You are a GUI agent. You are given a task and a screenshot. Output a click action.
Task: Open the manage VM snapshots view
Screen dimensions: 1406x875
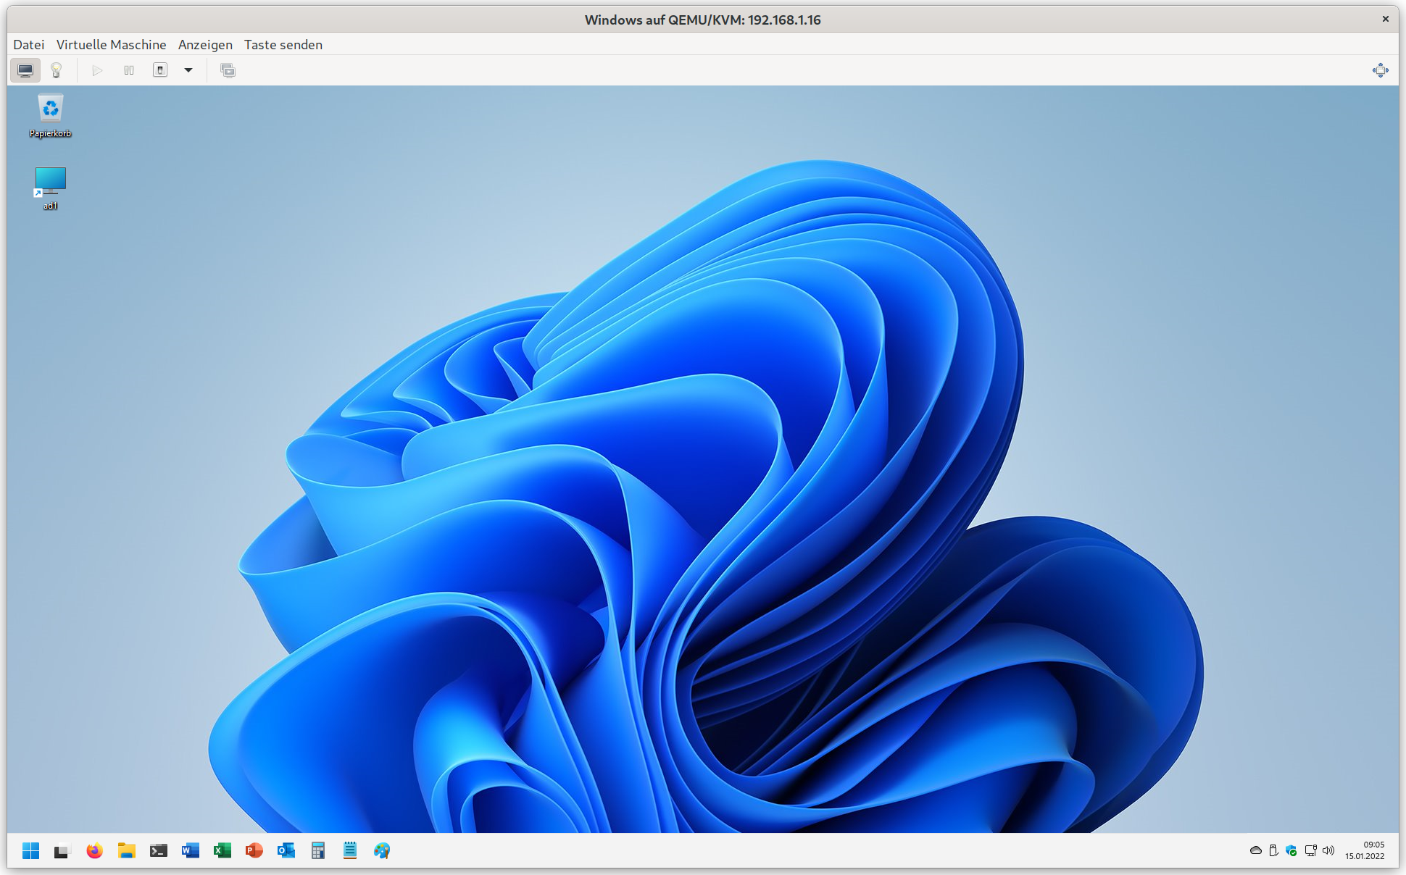[x=228, y=70]
